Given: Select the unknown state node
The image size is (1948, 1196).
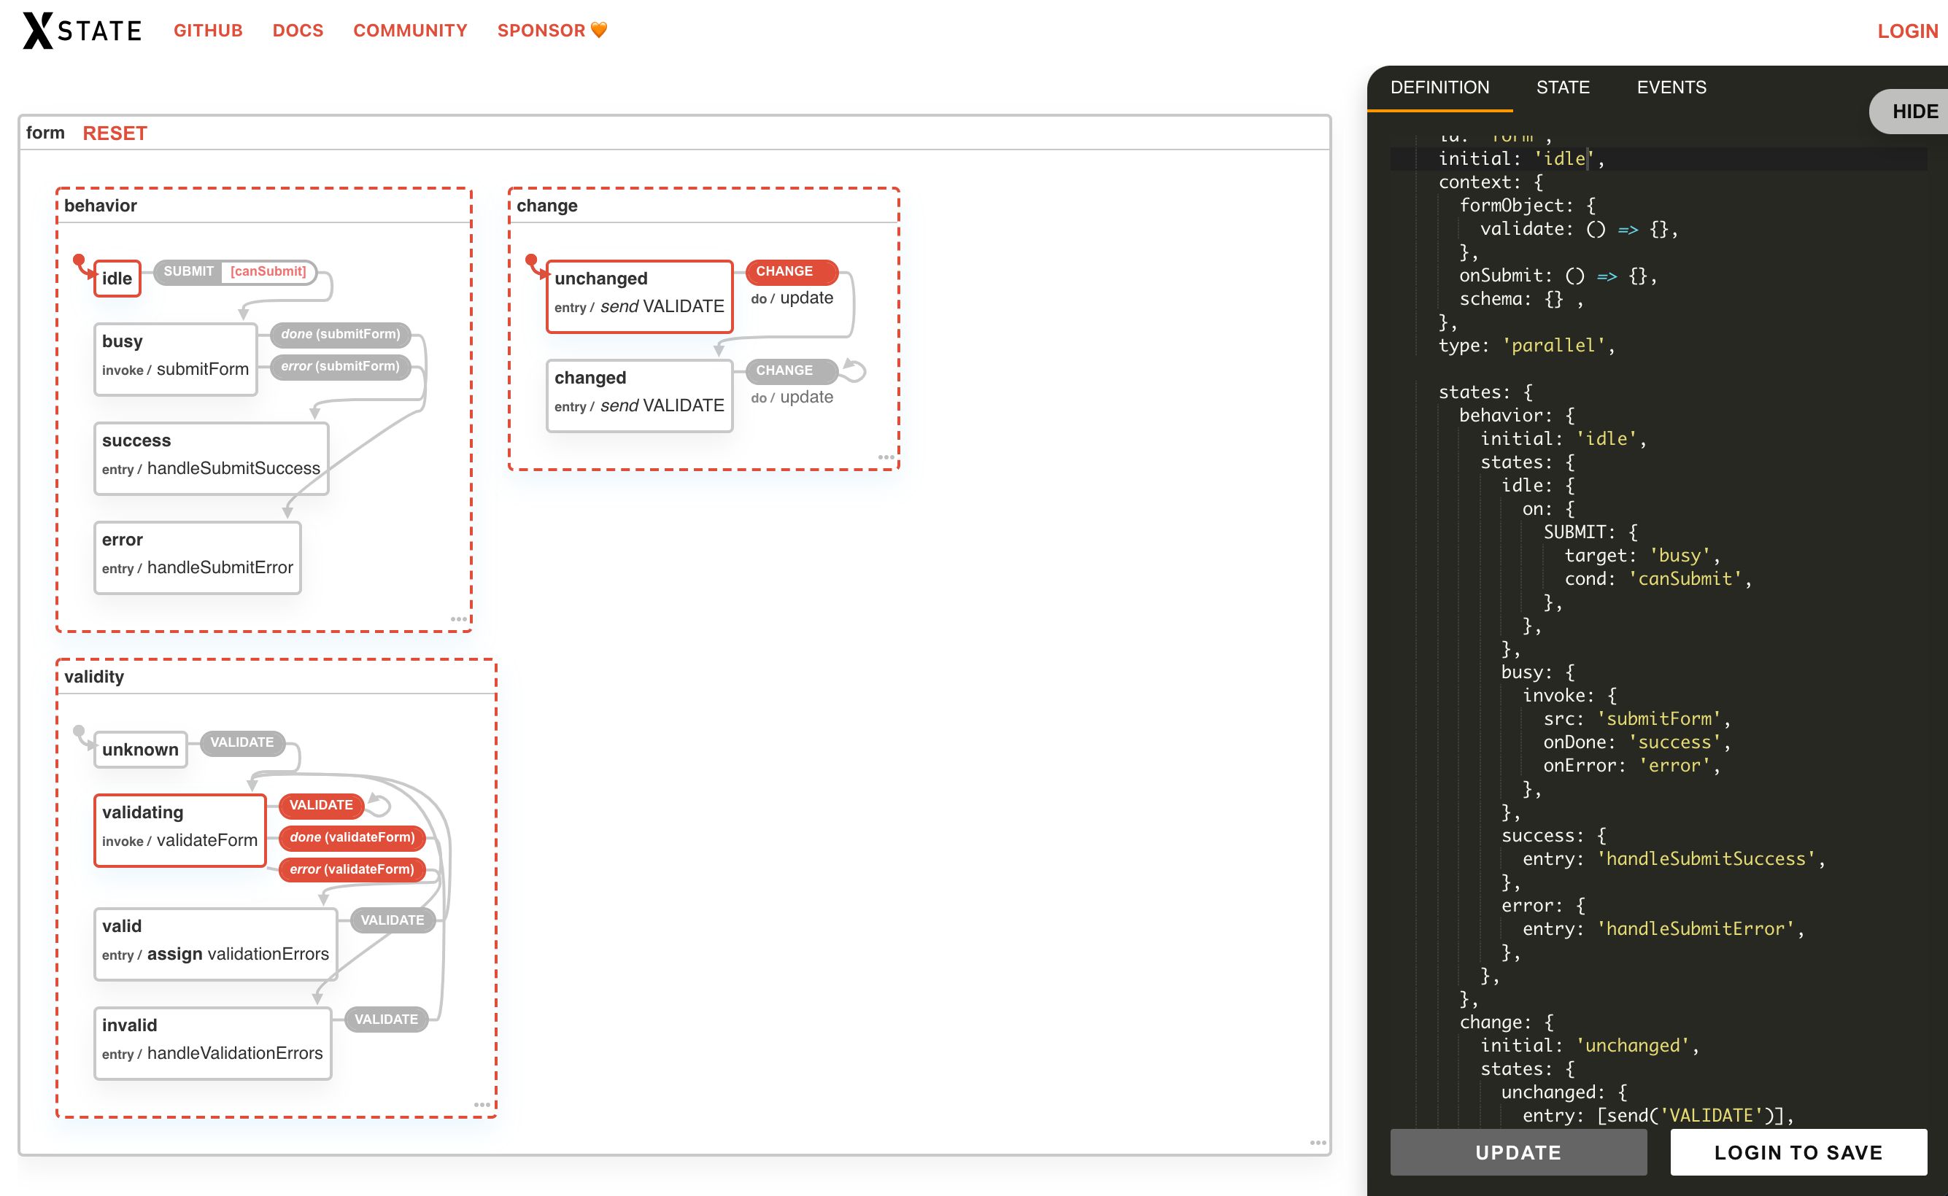Looking at the screenshot, I should click(x=140, y=749).
